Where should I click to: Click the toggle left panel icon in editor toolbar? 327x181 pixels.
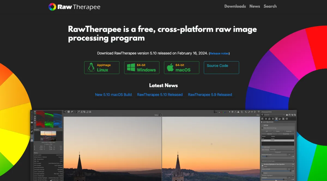point(65,112)
